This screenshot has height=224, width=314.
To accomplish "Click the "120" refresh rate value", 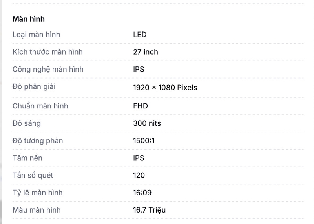I will 139,176.
